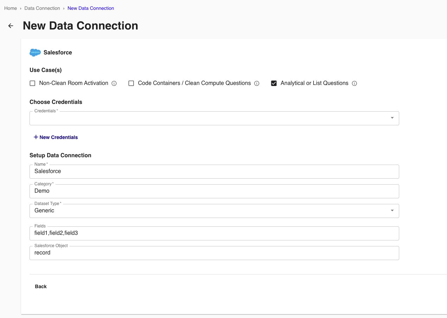This screenshot has height=318, width=447.
Task: Navigate to Data Connection breadcrumb
Action: 42,8
